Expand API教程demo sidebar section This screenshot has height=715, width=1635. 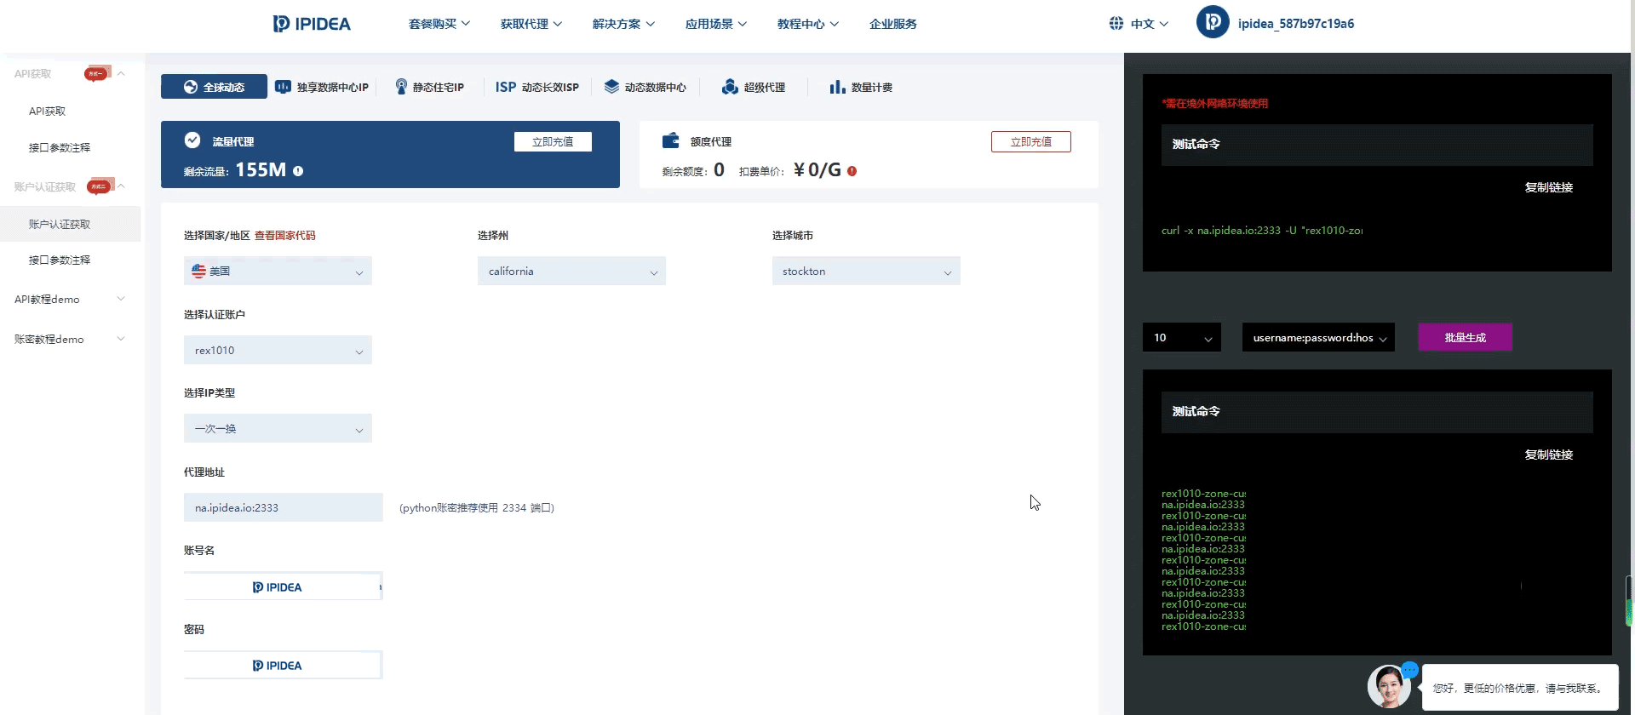pos(70,299)
